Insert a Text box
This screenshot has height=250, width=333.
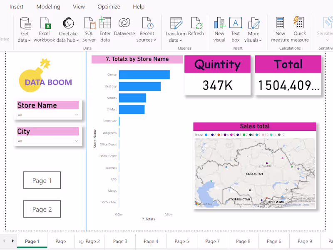pos(236,30)
